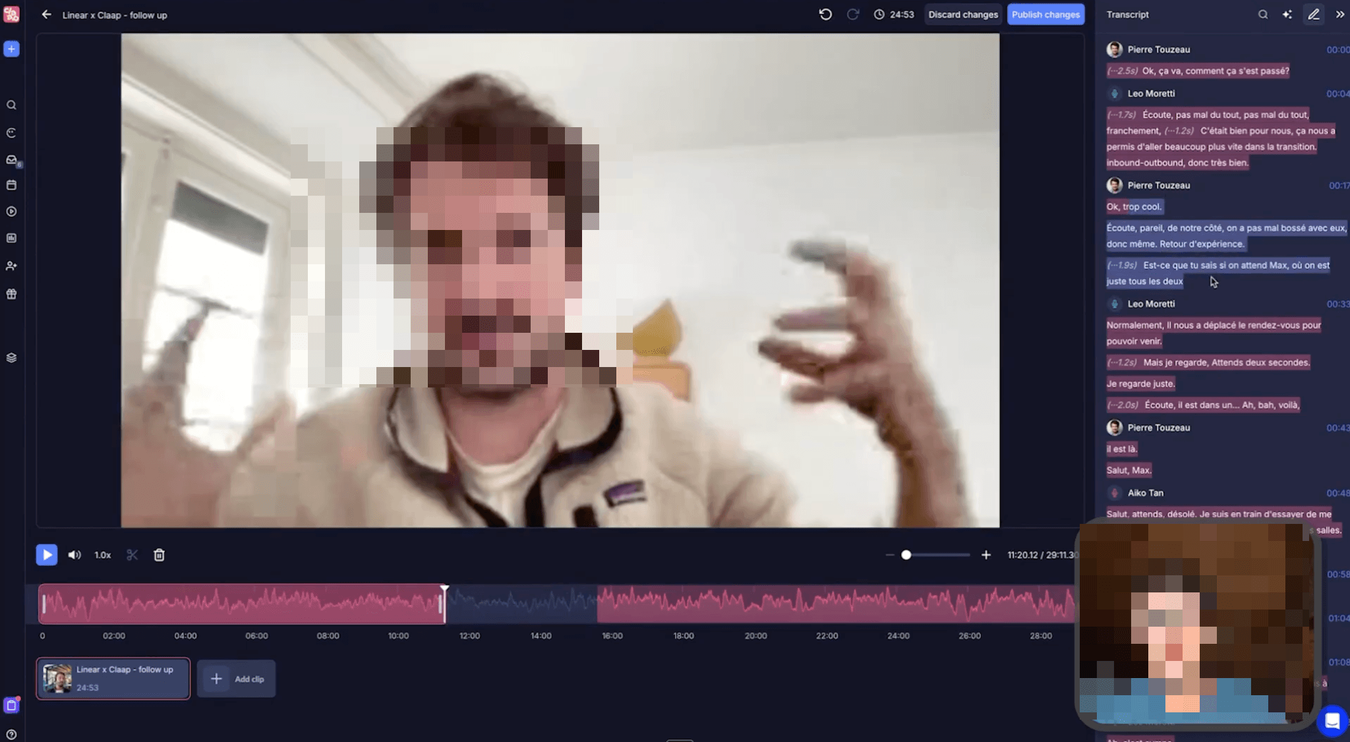Open the help question mark icon

coord(11,734)
